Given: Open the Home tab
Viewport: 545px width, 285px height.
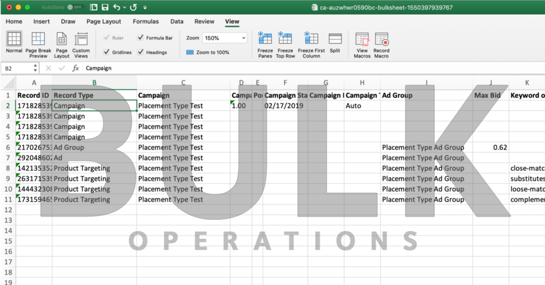Looking at the screenshot, I should click(x=14, y=22).
